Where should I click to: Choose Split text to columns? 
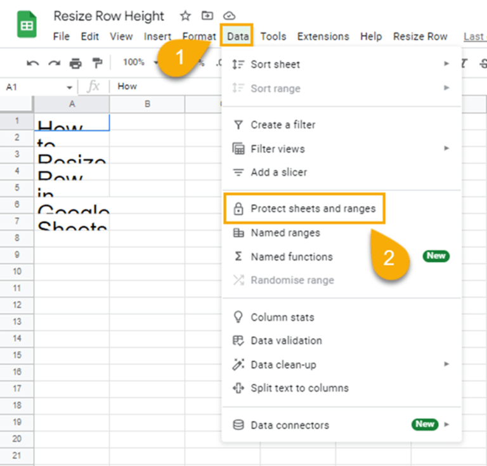[342, 388]
